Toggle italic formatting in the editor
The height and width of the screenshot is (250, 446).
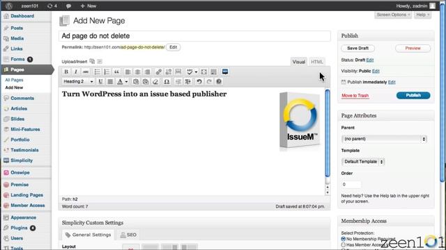76,72
